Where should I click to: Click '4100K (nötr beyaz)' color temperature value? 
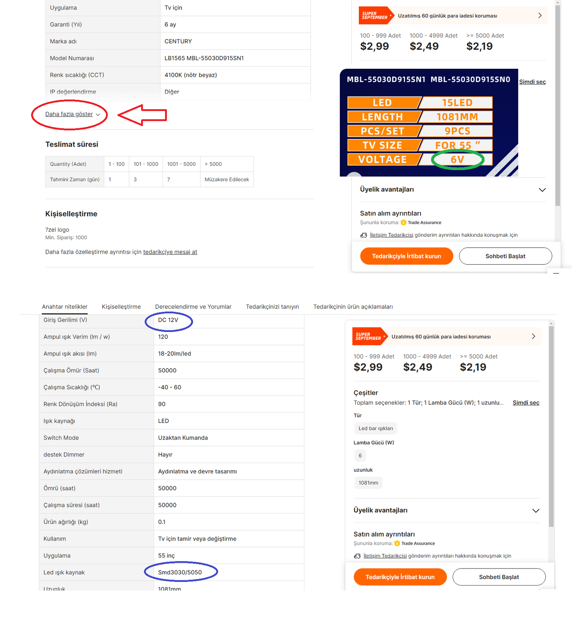pyautogui.click(x=191, y=75)
